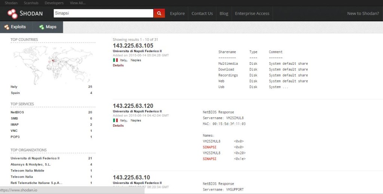Open Developers in top bar
This screenshot has width=383, height=194.
pyautogui.click(x=54, y=3)
